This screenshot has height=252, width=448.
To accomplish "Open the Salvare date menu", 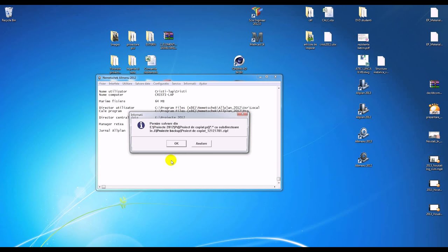I will pyautogui.click(x=142, y=84).
